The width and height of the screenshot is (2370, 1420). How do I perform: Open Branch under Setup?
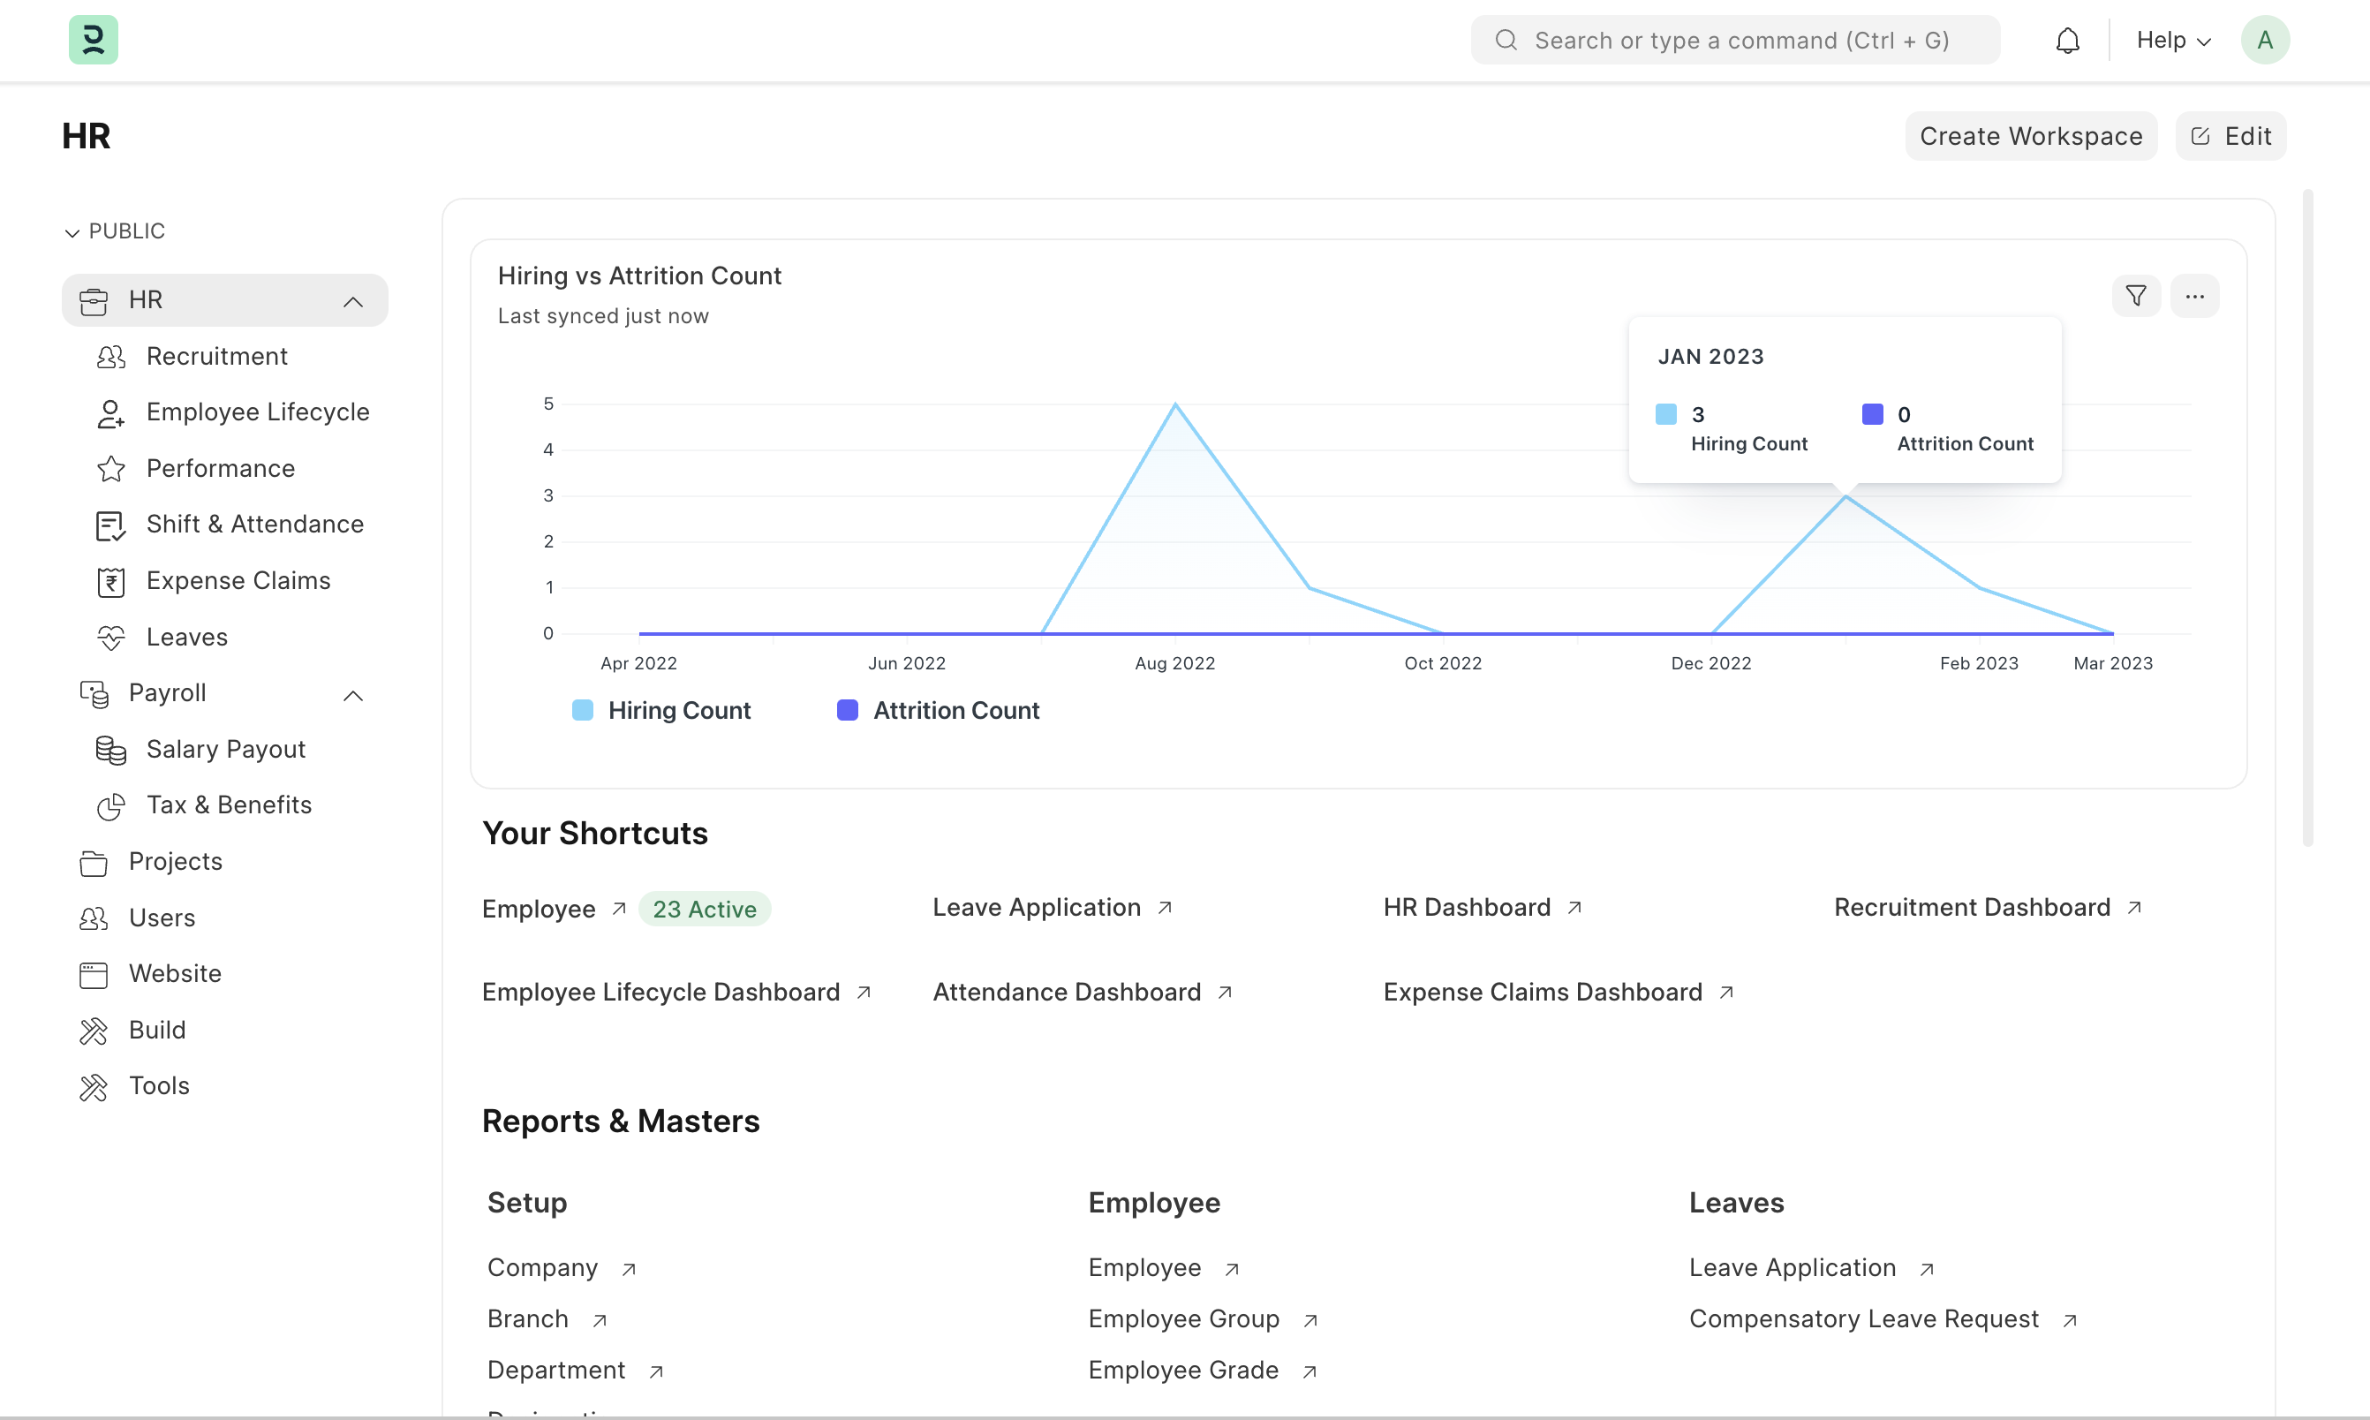[x=528, y=1319]
